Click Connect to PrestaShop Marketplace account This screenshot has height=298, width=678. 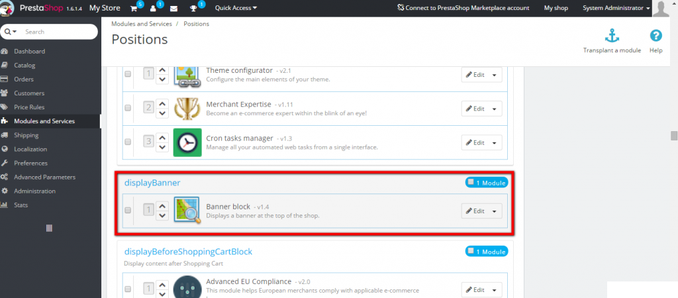tap(463, 8)
